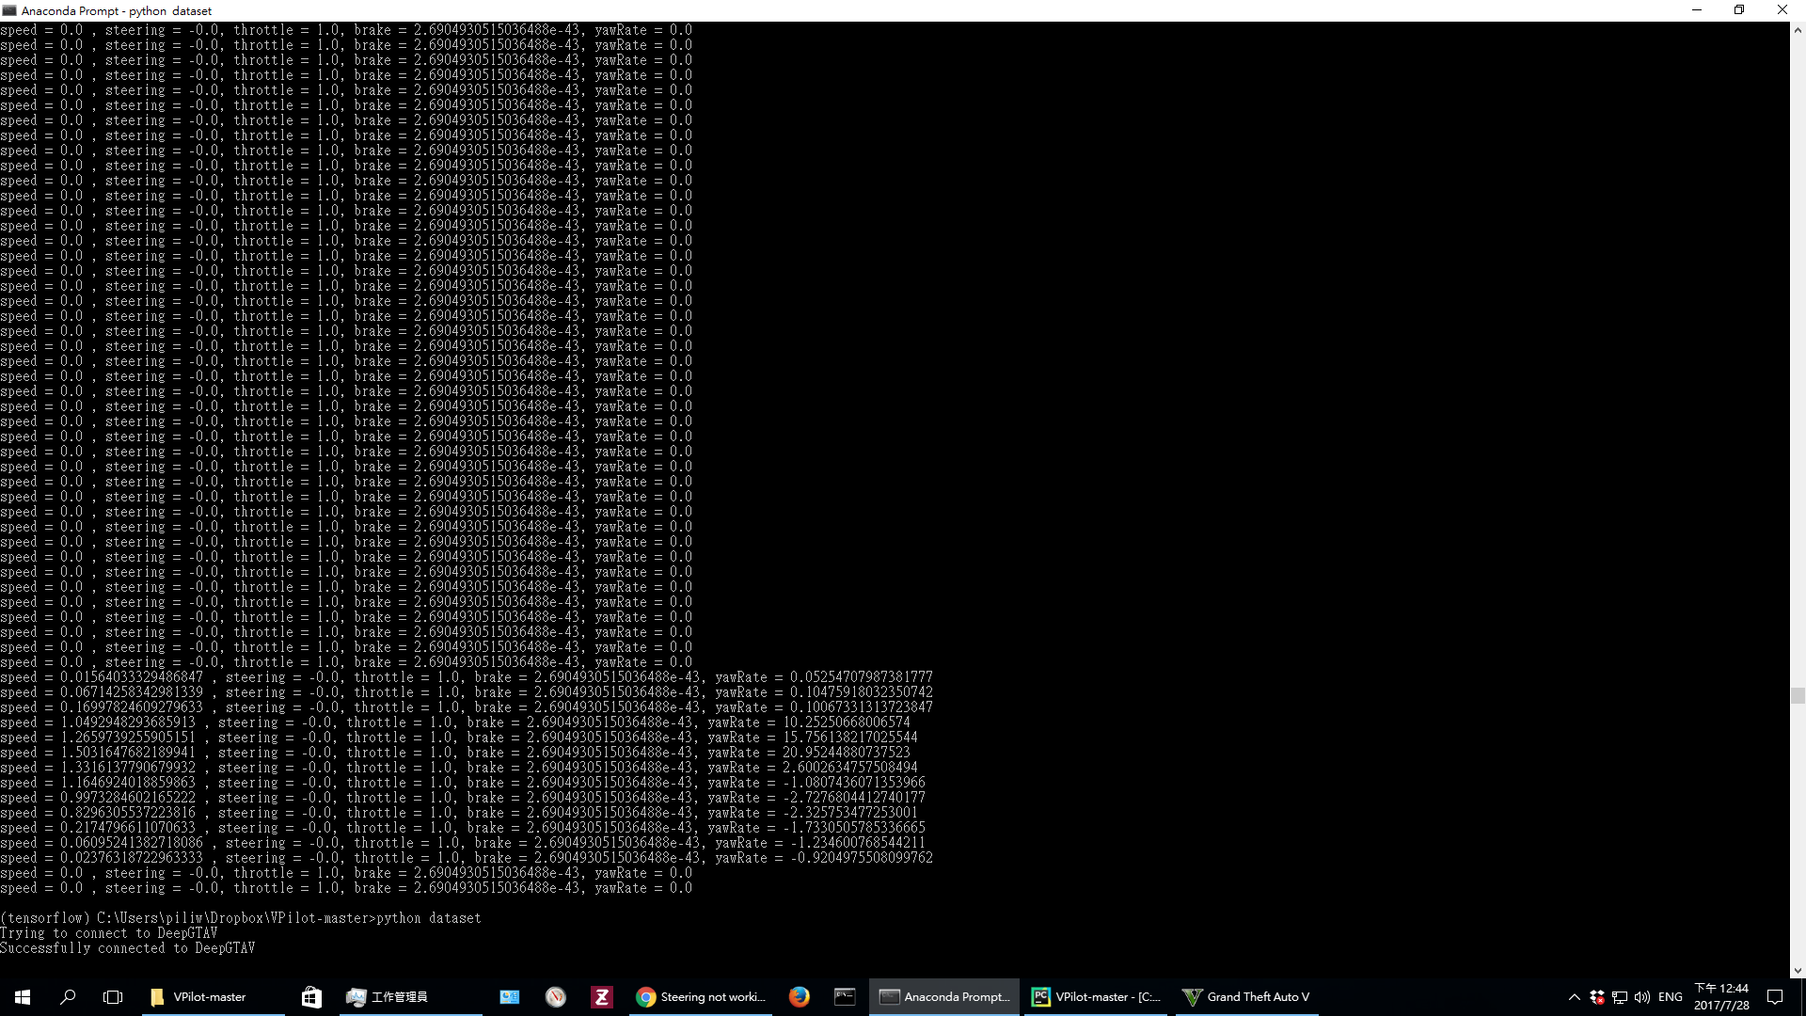The width and height of the screenshot is (1806, 1016).
Task: Launch Grand Theft Auto V from taskbar
Action: click(x=1246, y=997)
